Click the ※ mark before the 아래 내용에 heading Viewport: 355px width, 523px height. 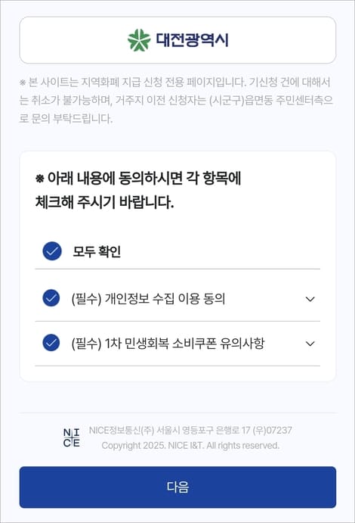tap(39, 179)
